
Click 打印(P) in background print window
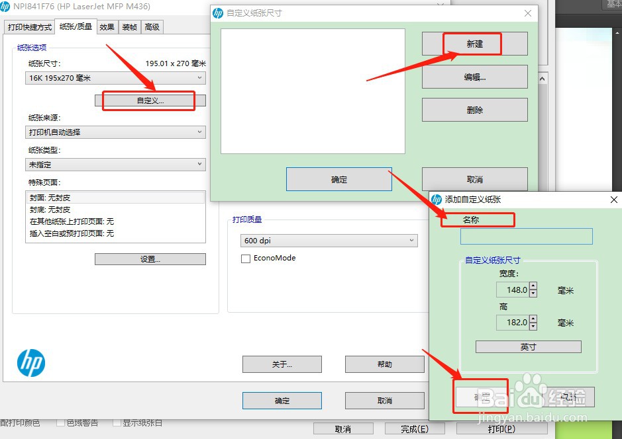coord(502,428)
